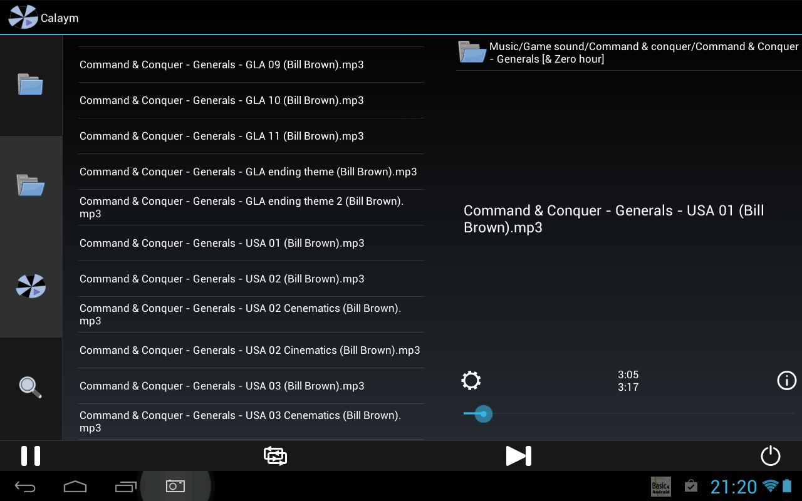Click the 'Music/Game sound/Command & conquer' folder path

coord(644,53)
